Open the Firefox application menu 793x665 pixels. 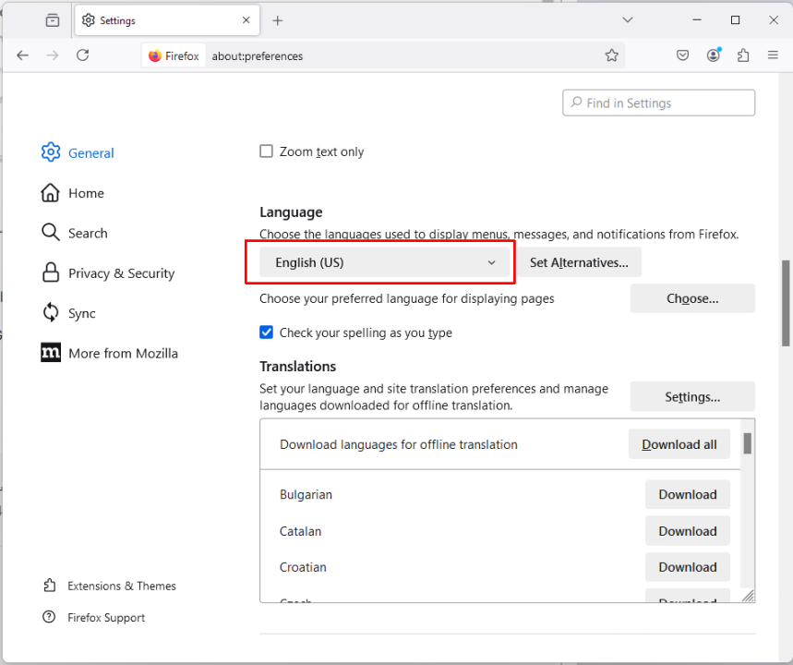coord(773,54)
